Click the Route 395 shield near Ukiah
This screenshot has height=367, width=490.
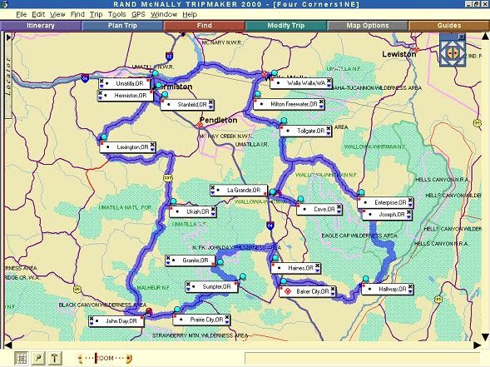168,178
